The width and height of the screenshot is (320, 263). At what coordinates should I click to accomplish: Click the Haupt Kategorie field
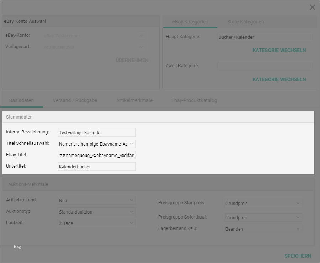265,37
